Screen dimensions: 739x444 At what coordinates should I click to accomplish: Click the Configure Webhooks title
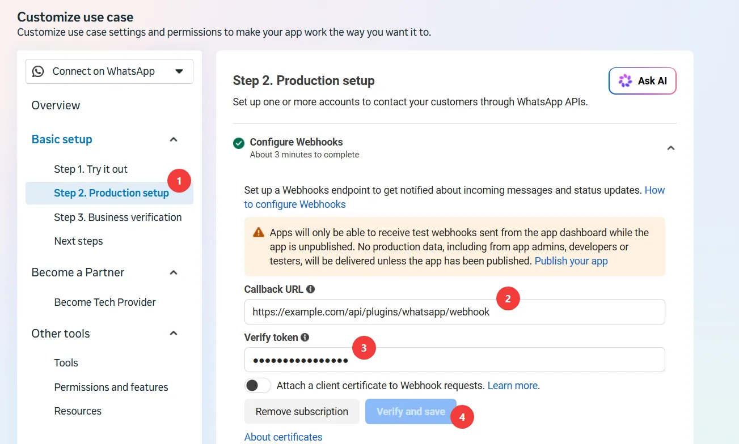coord(296,142)
